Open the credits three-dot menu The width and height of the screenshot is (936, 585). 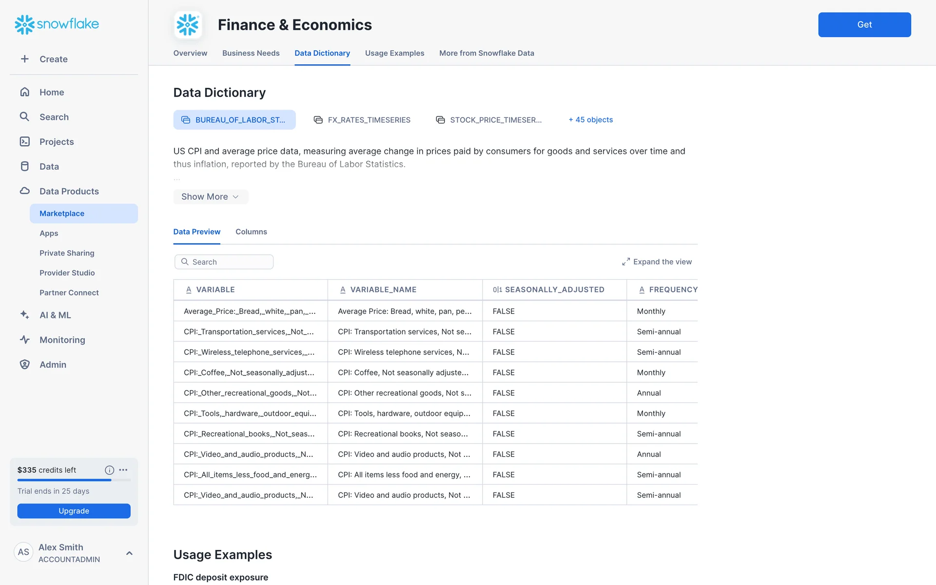[x=123, y=470]
